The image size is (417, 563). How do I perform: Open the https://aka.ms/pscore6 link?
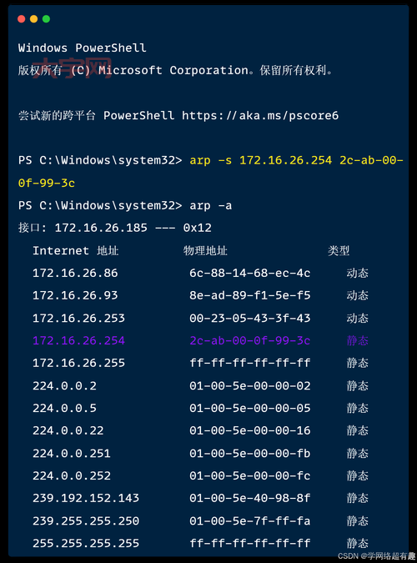tap(260, 116)
